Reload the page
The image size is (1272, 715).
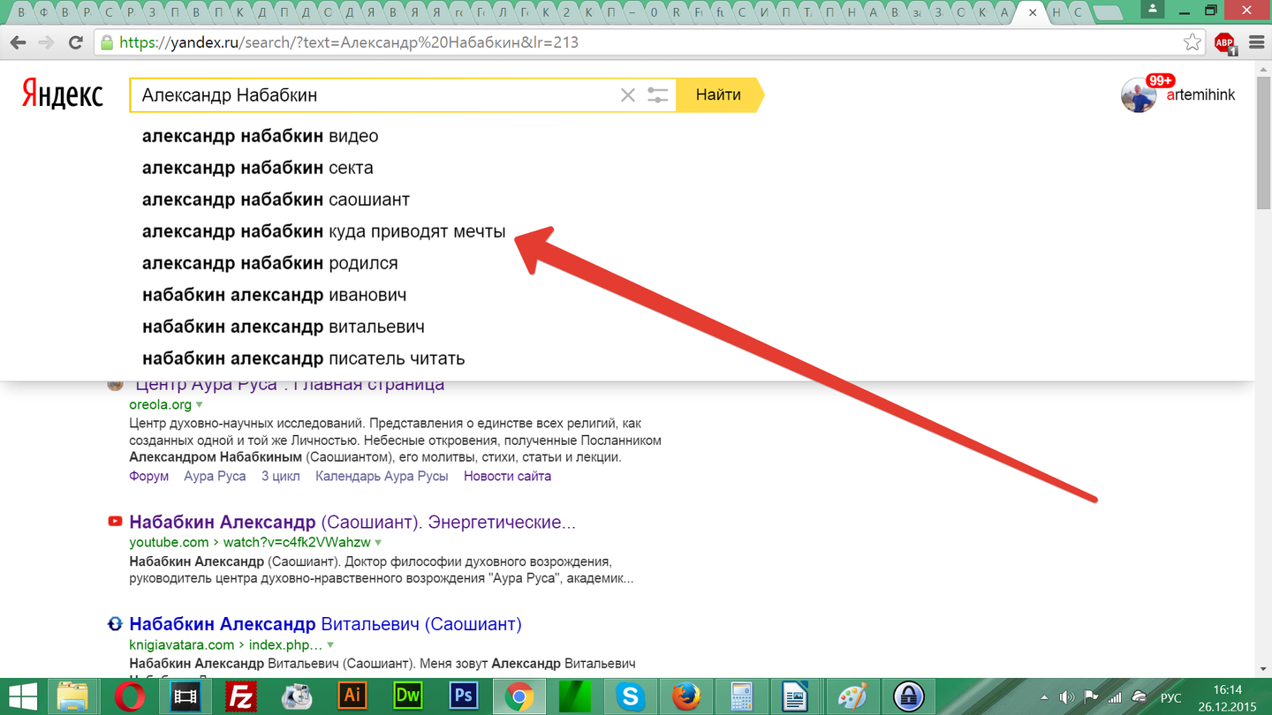(x=76, y=42)
